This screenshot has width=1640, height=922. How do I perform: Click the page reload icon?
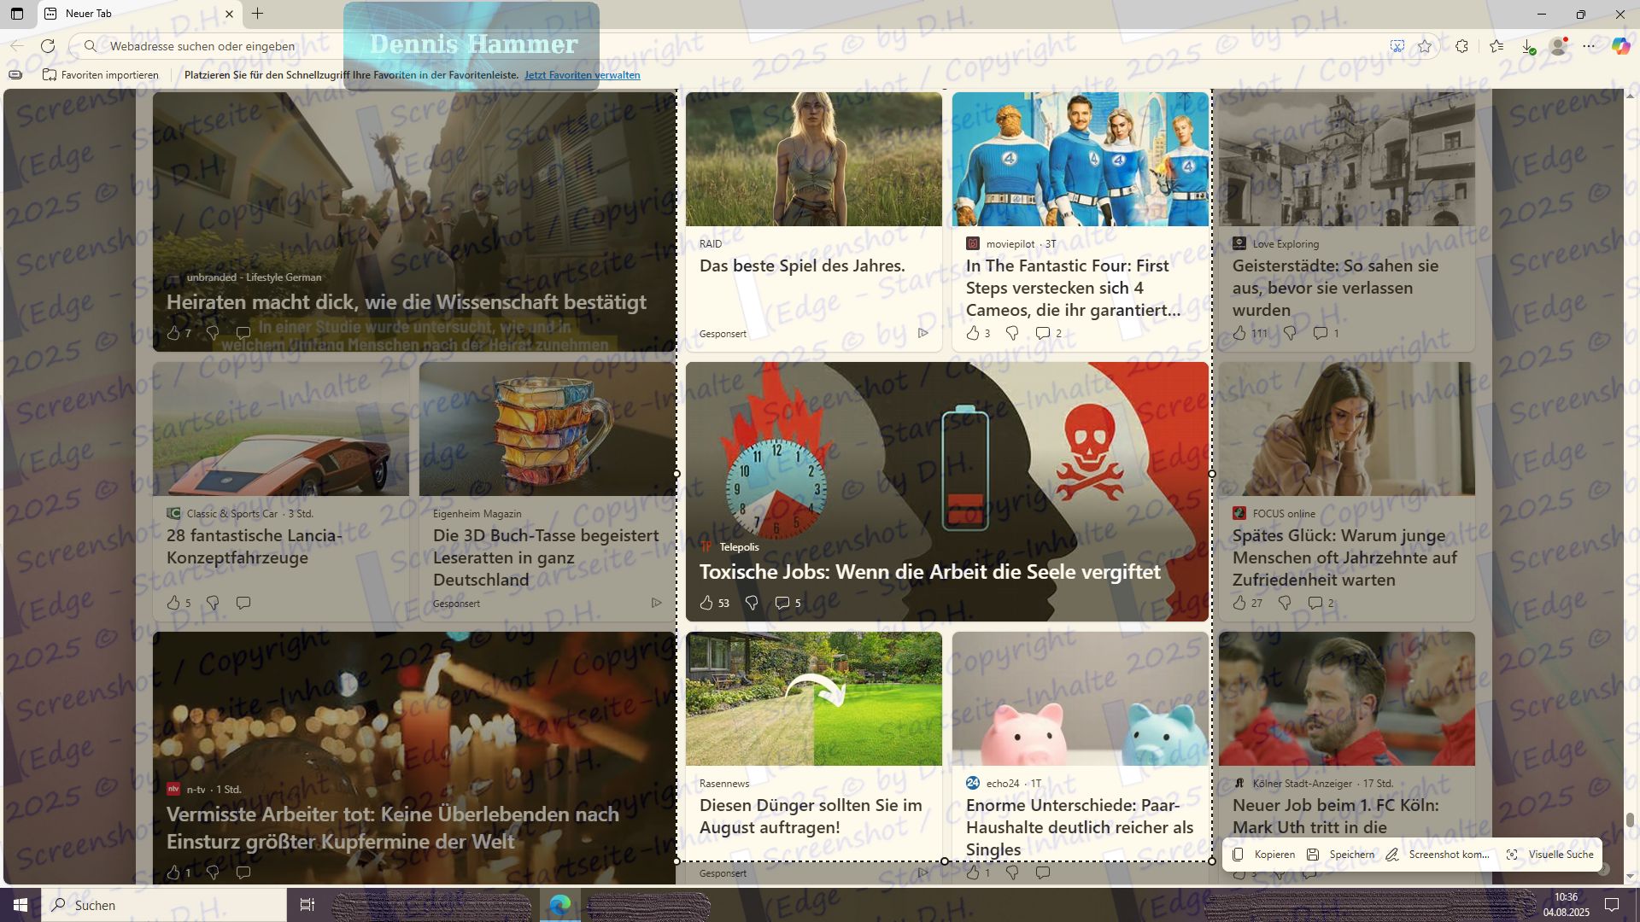(x=48, y=46)
